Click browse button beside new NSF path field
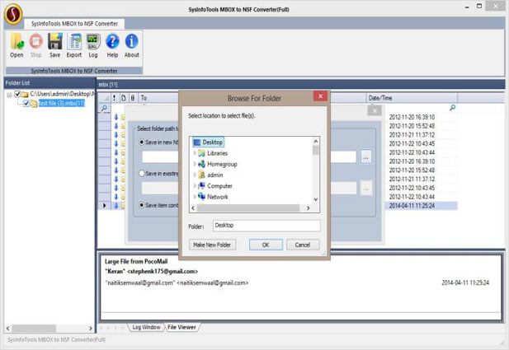Screen dimensions: 509x350 (x=366, y=157)
